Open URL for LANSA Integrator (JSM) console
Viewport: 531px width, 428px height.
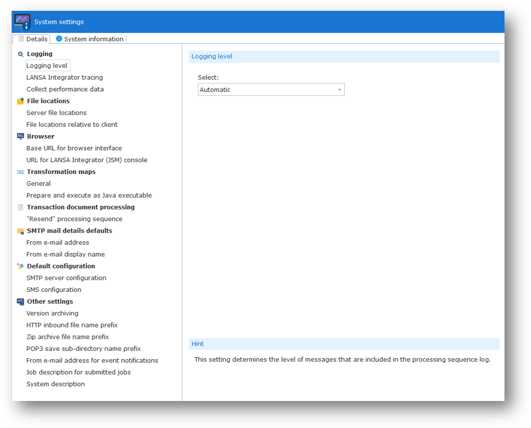pos(87,160)
